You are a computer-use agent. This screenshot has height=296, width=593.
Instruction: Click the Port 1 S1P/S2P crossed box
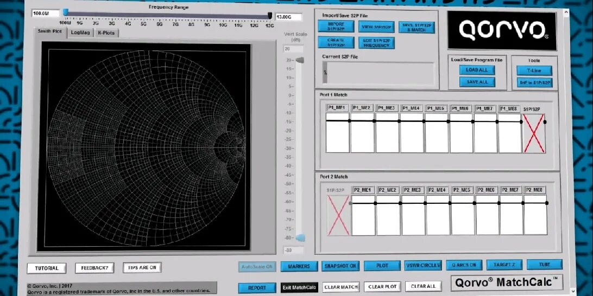coord(534,133)
